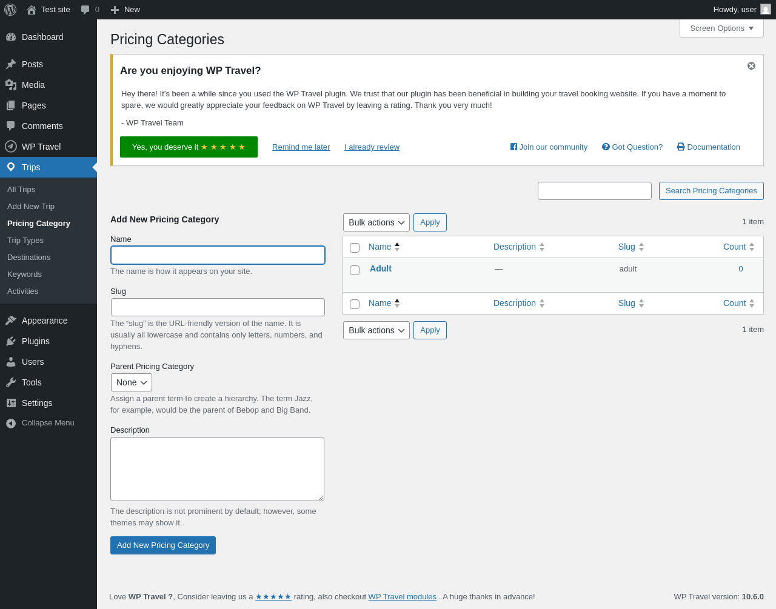776x609 pixels.
Task: Open the Test site home icon
Action: (32, 10)
